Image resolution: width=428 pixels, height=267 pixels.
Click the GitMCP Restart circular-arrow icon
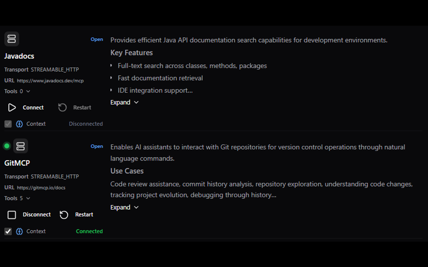tap(64, 215)
